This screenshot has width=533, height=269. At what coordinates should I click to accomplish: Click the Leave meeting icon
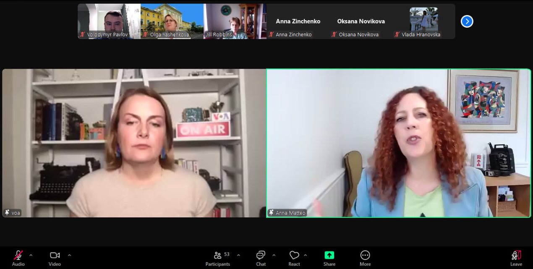point(516,255)
